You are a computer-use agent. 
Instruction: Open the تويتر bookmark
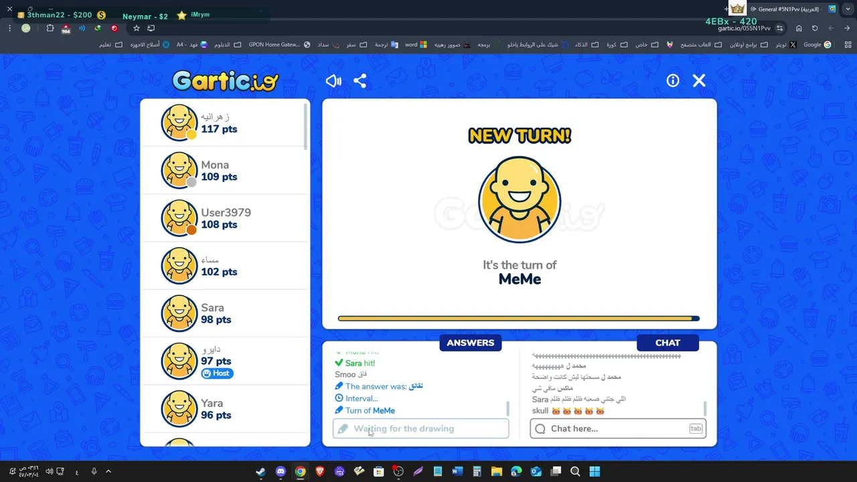point(787,45)
